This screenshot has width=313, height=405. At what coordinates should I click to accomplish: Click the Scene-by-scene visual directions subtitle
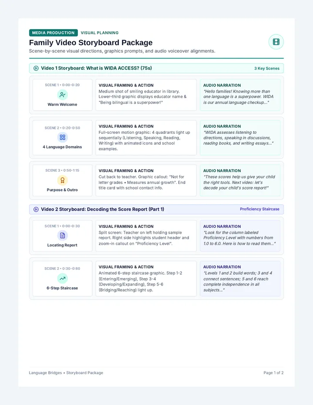[x=122, y=51]
